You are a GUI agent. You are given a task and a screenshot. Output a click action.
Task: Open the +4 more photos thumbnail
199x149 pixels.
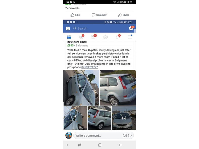[124, 118]
